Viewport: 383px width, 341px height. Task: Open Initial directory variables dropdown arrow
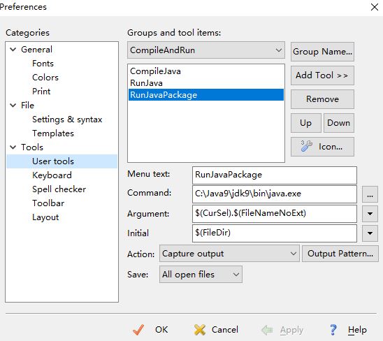click(x=370, y=233)
